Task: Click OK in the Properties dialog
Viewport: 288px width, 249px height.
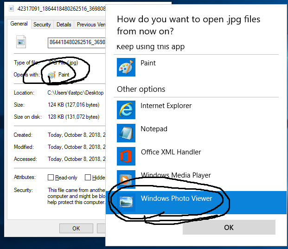Action: (76, 228)
